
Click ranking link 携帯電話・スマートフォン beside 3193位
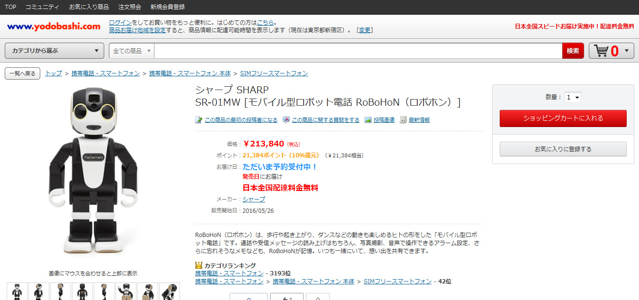pyautogui.click(x=229, y=273)
